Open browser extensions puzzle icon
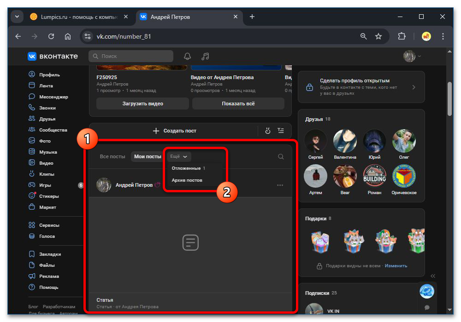Screen dimensions: 461x322 (x=402, y=36)
